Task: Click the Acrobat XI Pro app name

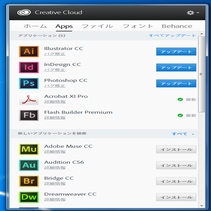Action: point(66,96)
